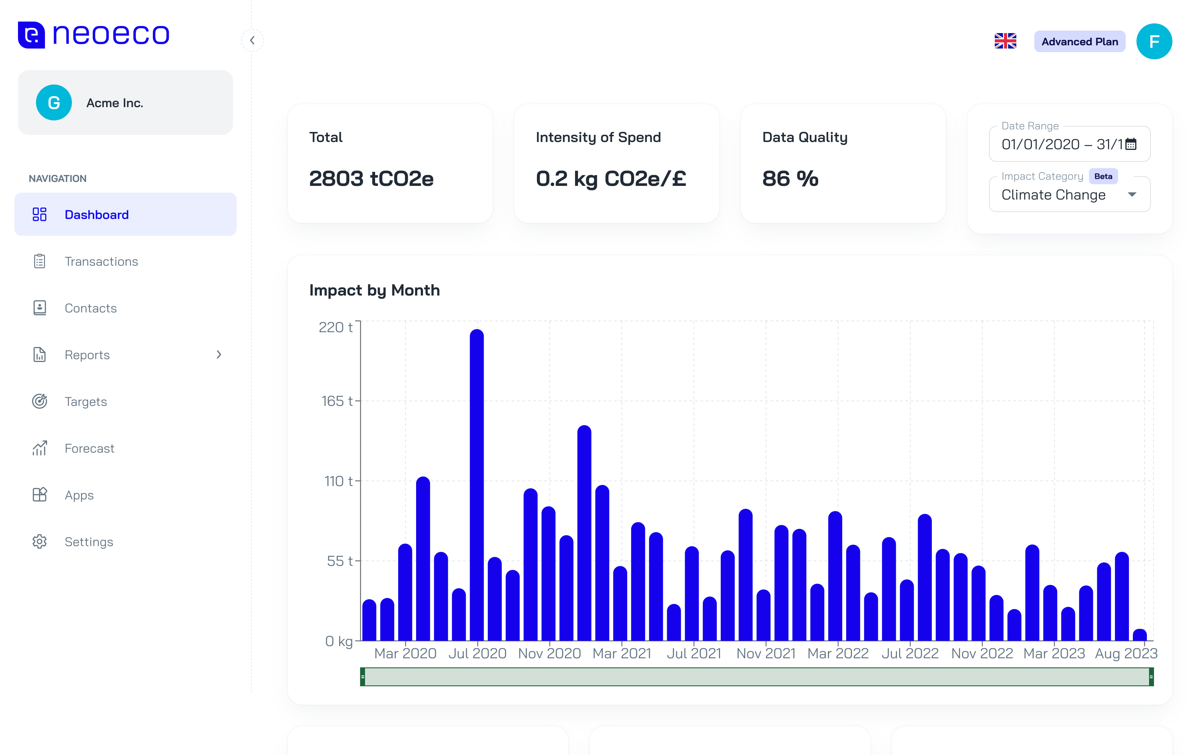Open the user profile avatar F
This screenshot has height=755, width=1194.
(x=1154, y=41)
